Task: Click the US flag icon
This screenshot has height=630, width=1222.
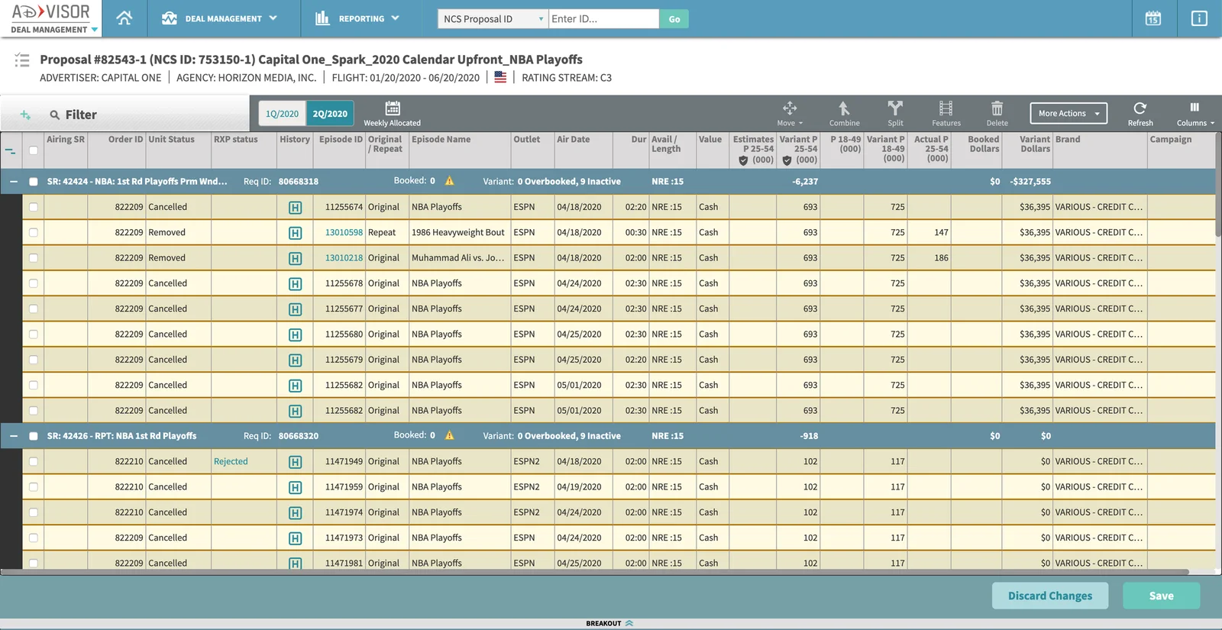Action: coord(500,77)
